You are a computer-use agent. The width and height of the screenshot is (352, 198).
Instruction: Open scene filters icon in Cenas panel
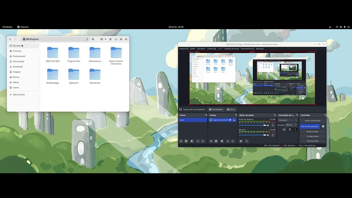pos(192,141)
